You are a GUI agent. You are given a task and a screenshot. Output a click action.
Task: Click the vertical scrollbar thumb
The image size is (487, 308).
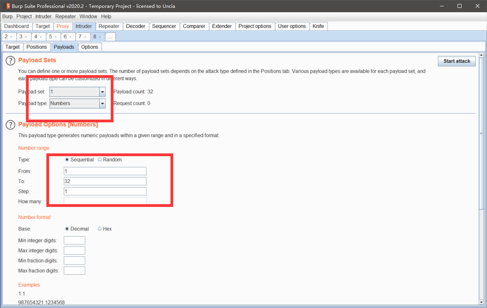[481, 134]
